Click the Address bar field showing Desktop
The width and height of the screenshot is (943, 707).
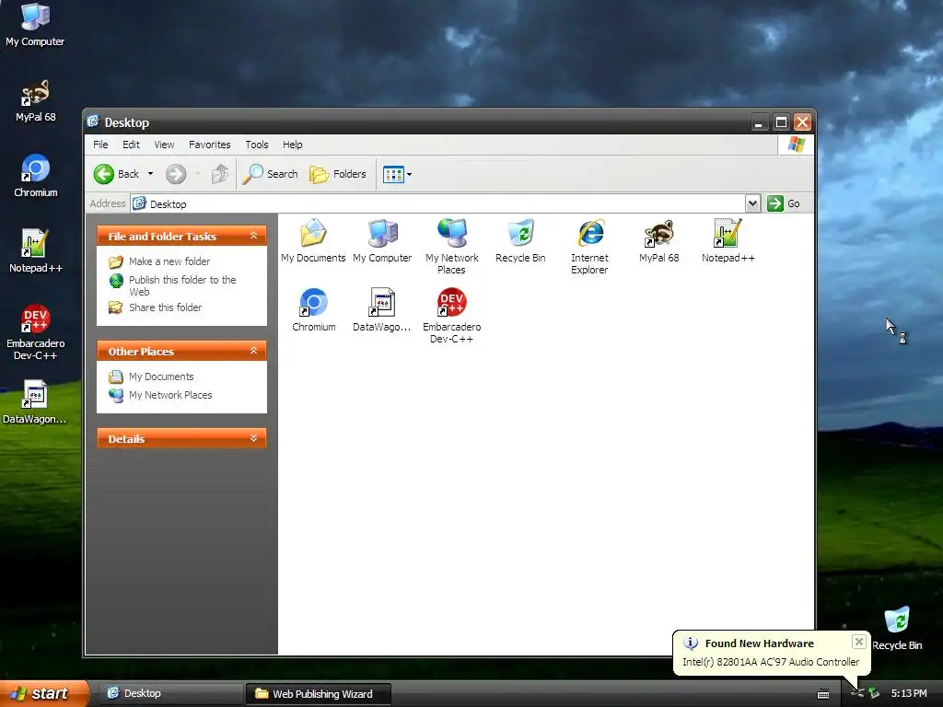[437, 203]
